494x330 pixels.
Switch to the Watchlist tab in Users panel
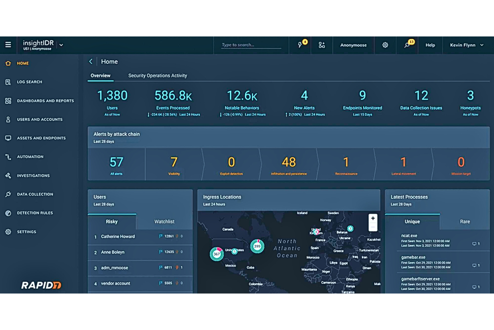click(164, 221)
